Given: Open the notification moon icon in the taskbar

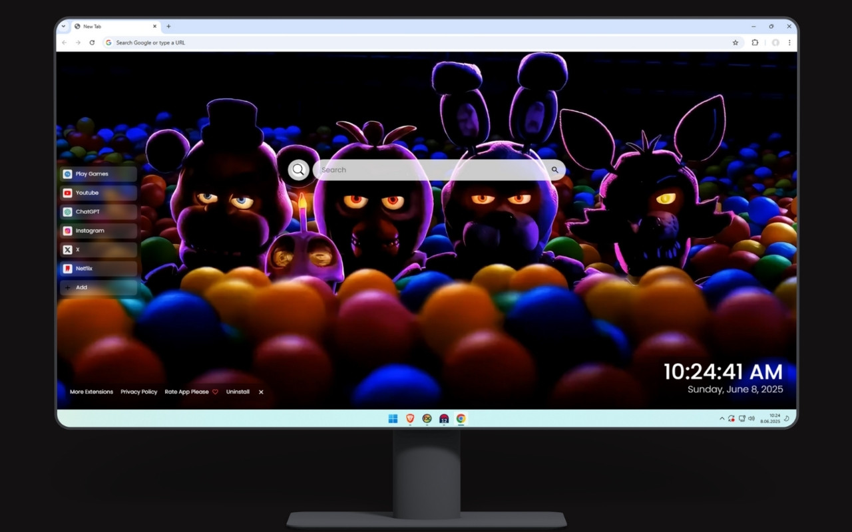Looking at the screenshot, I should point(787,418).
